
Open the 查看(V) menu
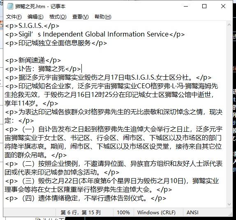pyautogui.click(x=80, y=17)
